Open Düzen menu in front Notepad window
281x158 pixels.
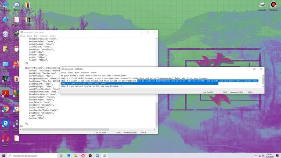coord(70,72)
